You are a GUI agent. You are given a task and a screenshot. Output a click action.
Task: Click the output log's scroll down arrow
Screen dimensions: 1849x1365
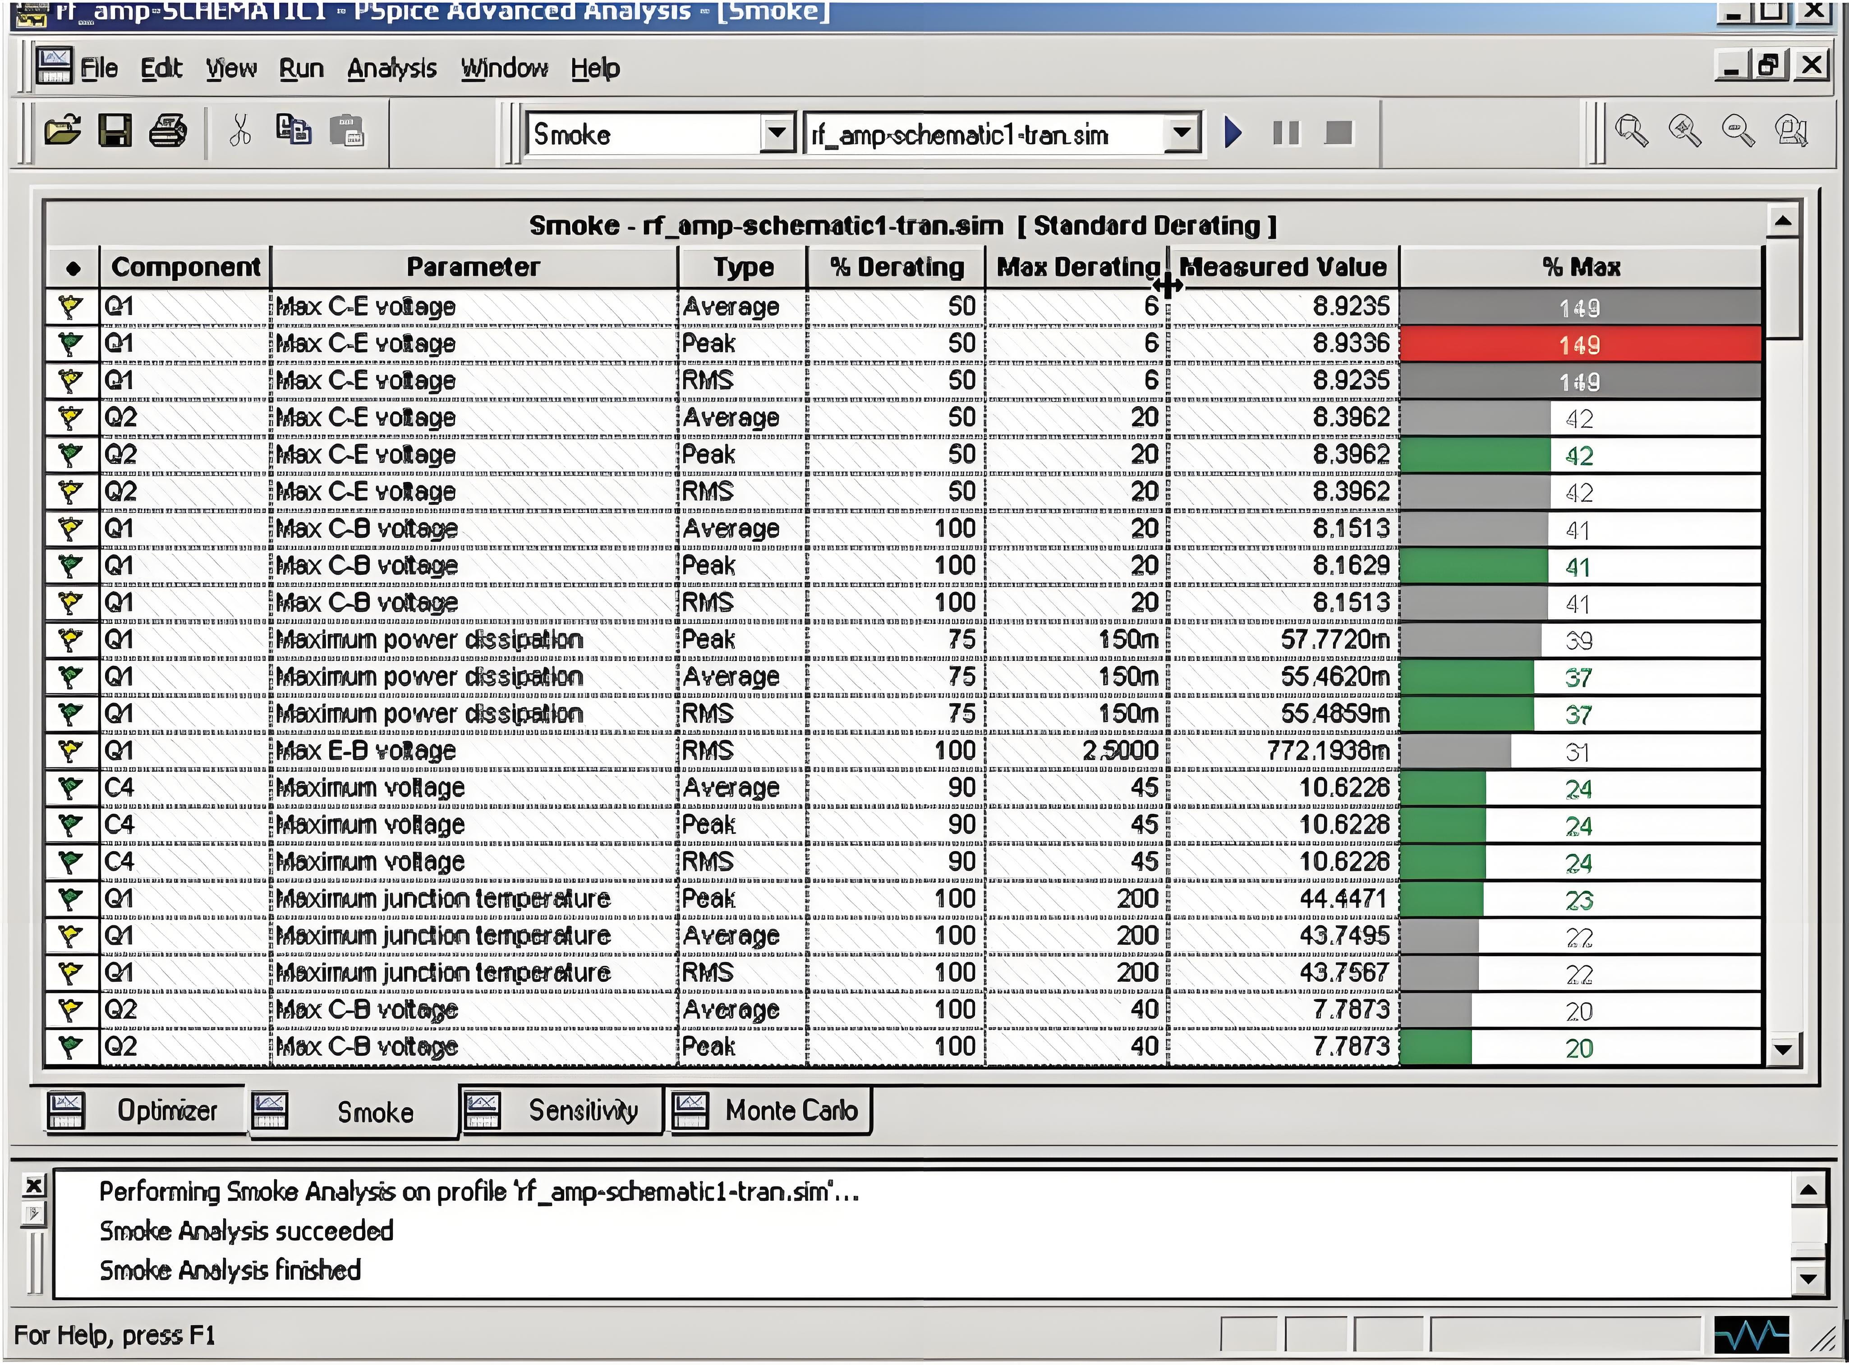tap(1808, 1279)
